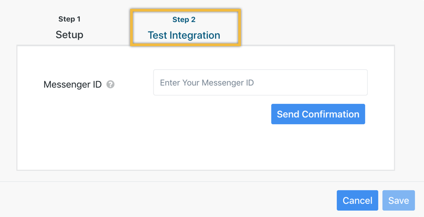The image size is (424, 217).
Task: Click the "Step 2" heading text
Action: tap(184, 19)
